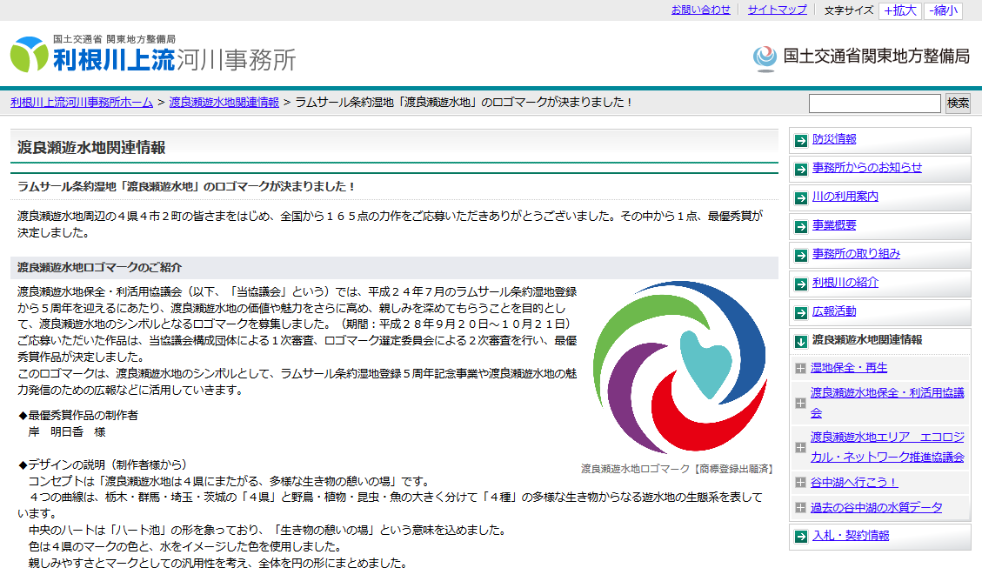Click the arrow icon next to 川の利用案内
Screen dimensions: 982x588
(x=801, y=197)
